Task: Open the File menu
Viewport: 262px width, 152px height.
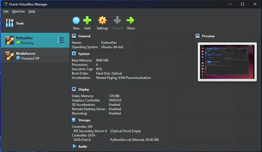Action: click(6, 11)
